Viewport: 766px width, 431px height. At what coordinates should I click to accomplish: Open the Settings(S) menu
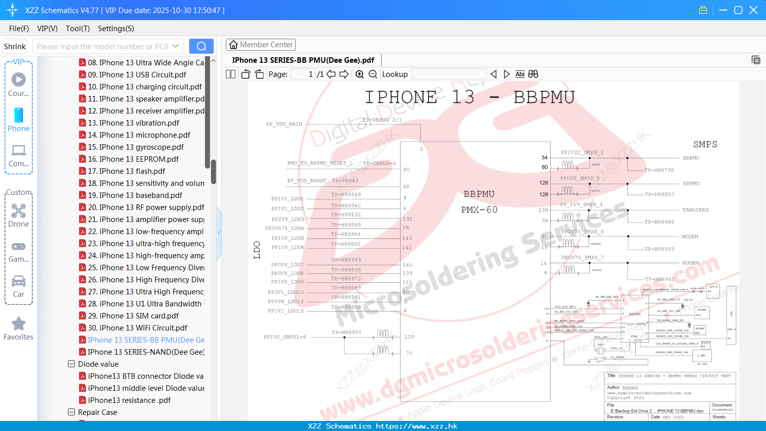116,29
